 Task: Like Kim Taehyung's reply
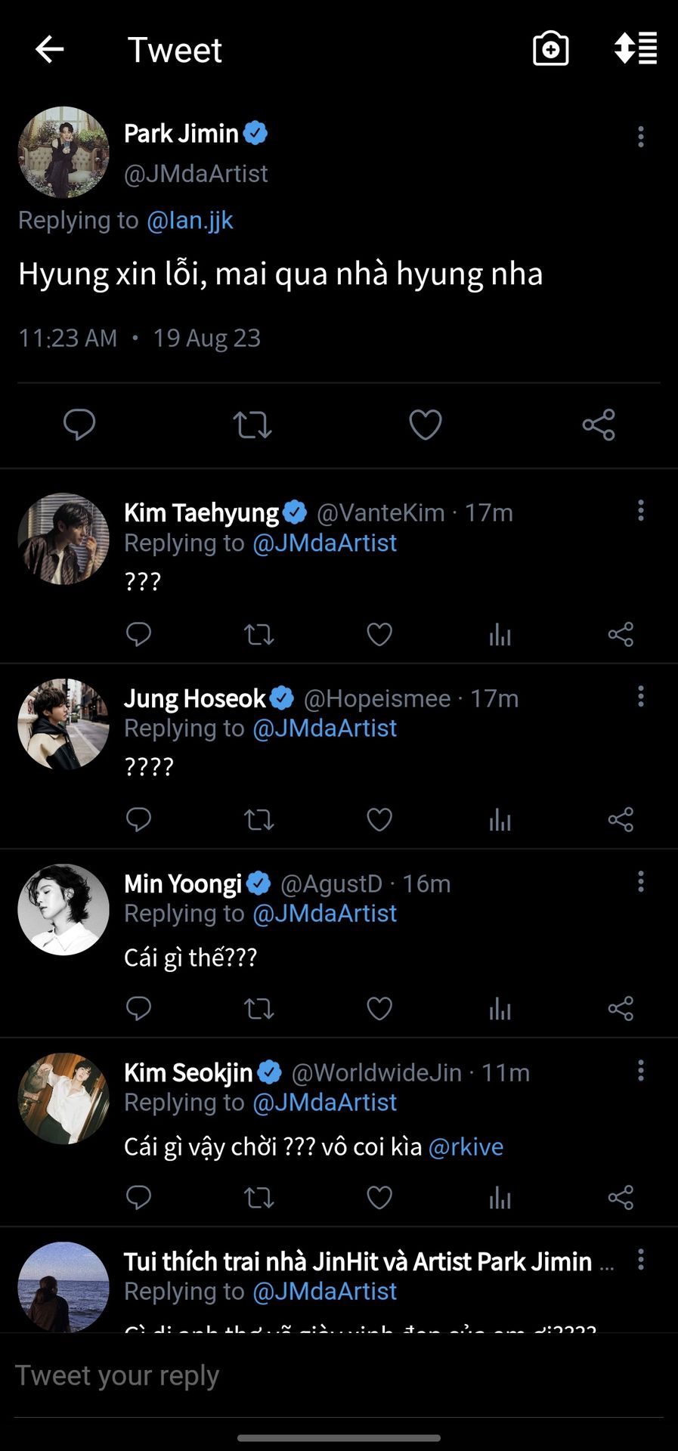379,635
